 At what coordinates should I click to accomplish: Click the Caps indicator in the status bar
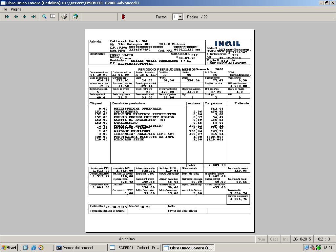point(274,239)
